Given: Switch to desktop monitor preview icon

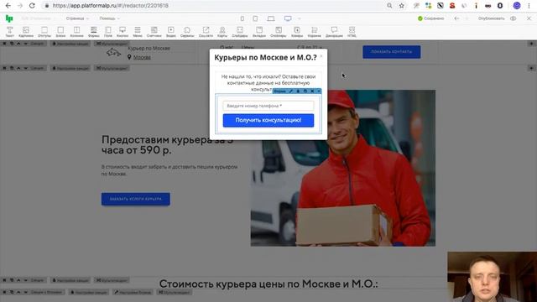Looking at the screenshot, I should [288, 18].
